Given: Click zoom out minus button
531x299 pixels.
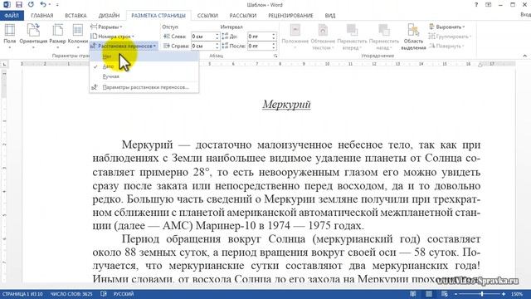Looking at the screenshot, I should pyautogui.click(x=455, y=294).
